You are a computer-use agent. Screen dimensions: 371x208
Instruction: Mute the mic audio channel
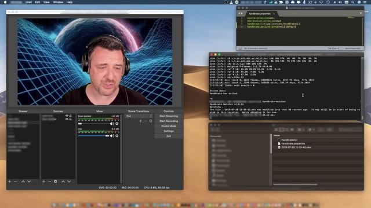tap(112, 136)
